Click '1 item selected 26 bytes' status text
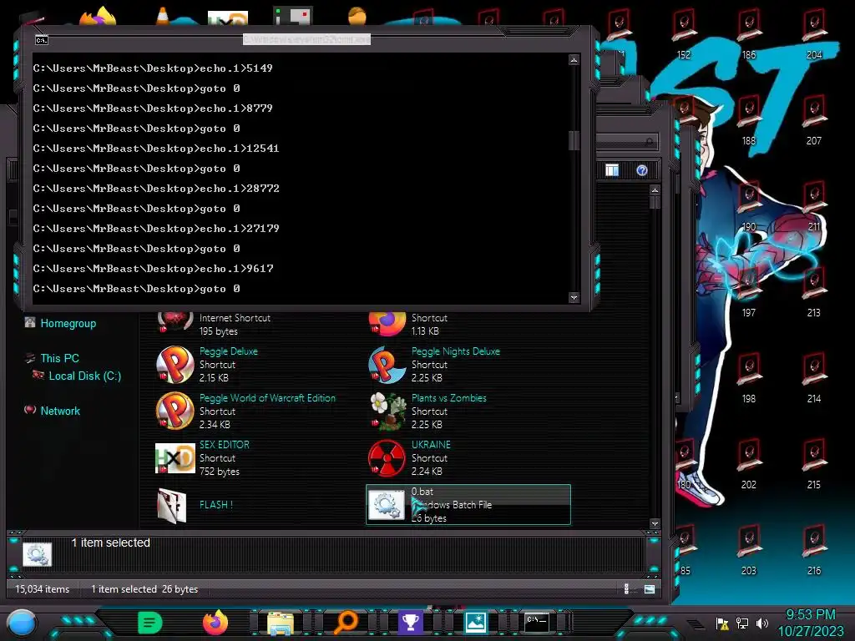This screenshot has height=641, width=855. coord(144,589)
